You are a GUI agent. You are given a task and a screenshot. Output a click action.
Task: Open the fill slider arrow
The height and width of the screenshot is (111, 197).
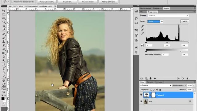[194, 90]
